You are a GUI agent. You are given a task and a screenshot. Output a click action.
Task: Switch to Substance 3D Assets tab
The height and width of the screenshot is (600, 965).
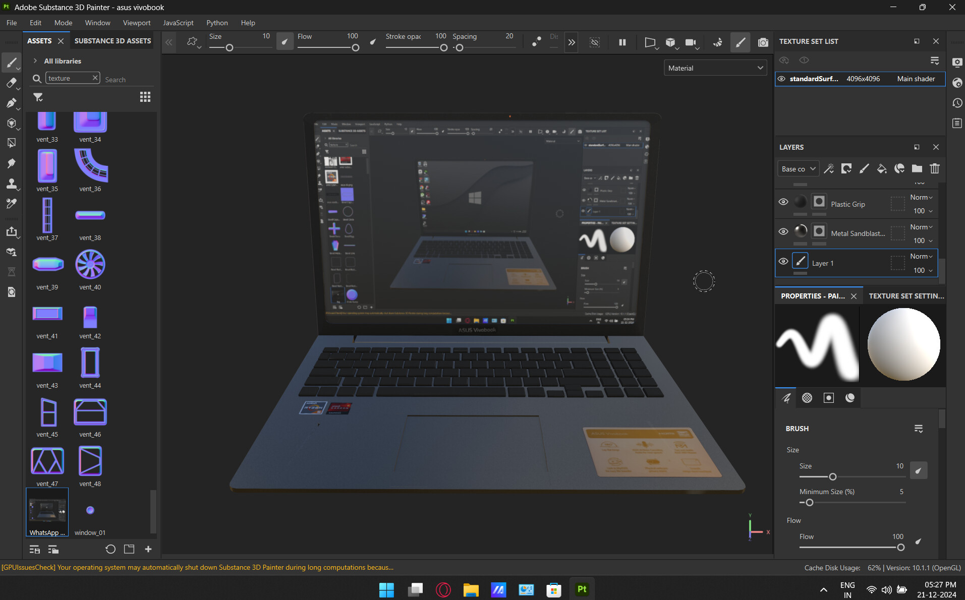112,41
